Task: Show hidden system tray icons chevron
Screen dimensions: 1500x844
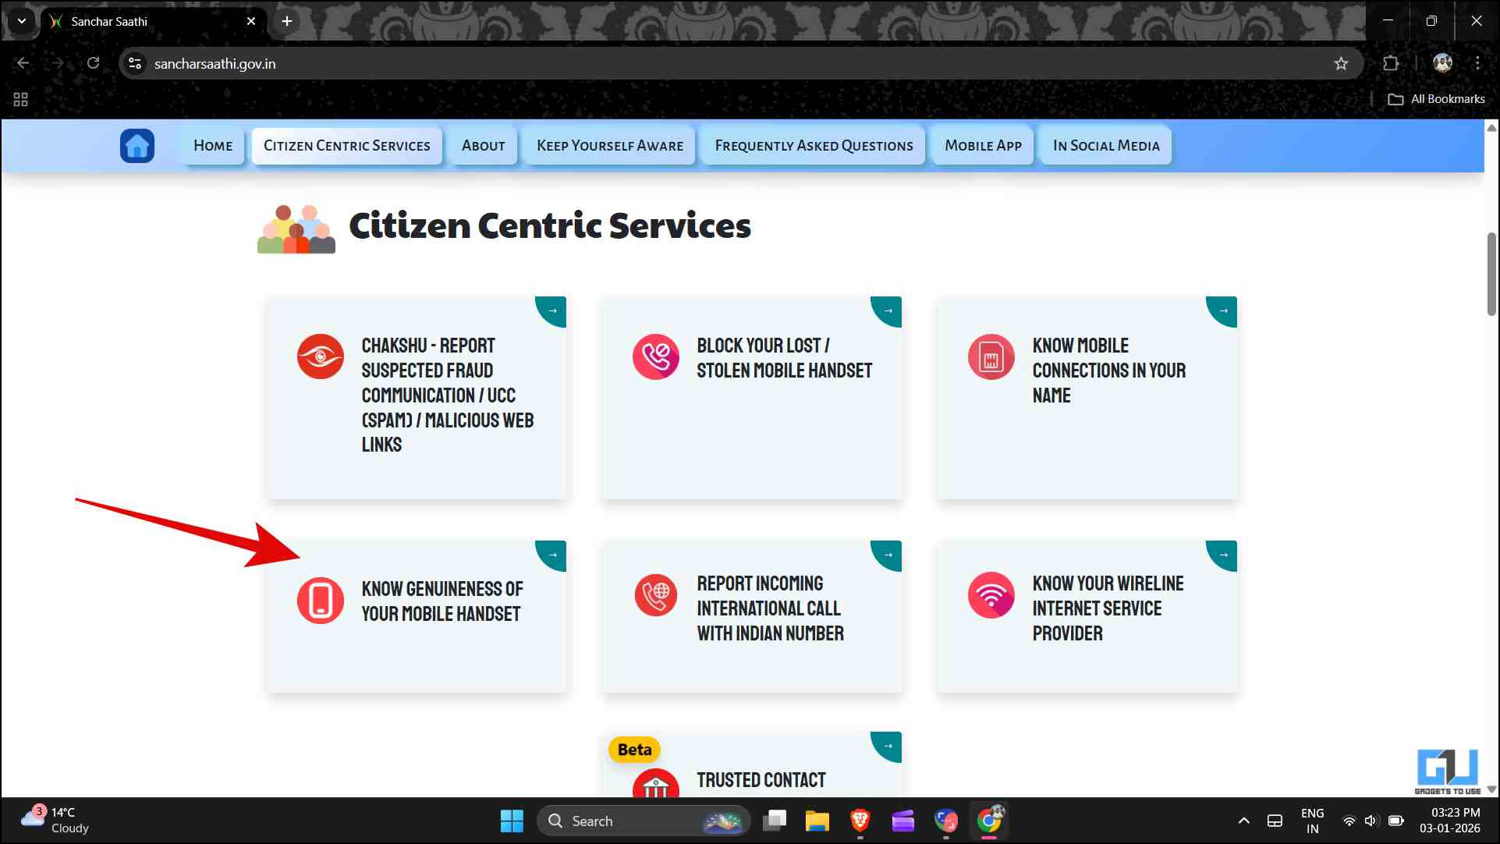Action: click(x=1243, y=821)
